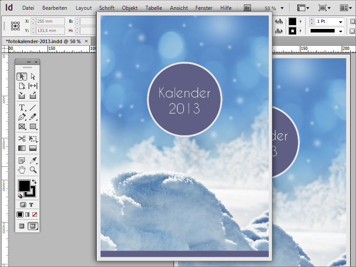Collapse the tools panel with the double arrows

29,61
